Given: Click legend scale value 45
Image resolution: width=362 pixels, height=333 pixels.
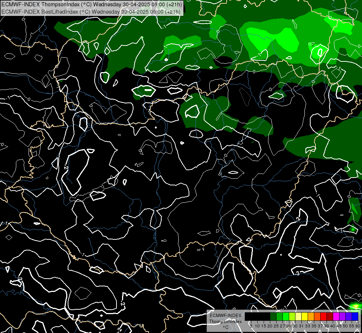Looking at the screenshot, I should point(339,326).
